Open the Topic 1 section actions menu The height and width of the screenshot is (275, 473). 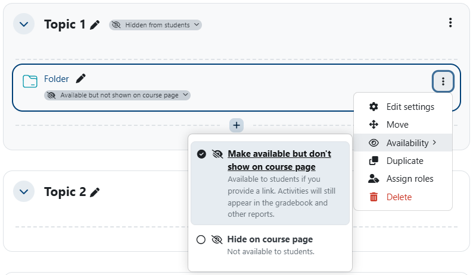pos(450,23)
